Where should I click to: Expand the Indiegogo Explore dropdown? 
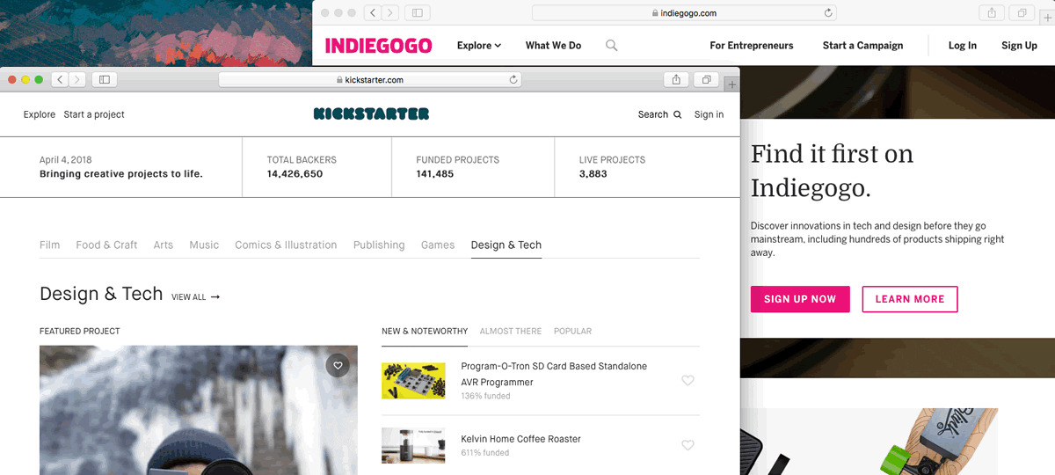(478, 46)
